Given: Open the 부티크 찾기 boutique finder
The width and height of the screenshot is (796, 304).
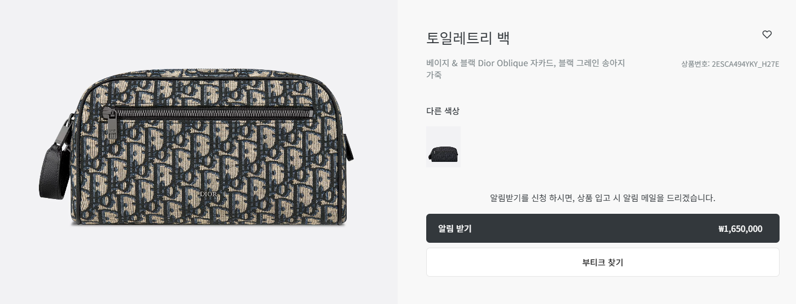Looking at the screenshot, I should pyautogui.click(x=603, y=262).
